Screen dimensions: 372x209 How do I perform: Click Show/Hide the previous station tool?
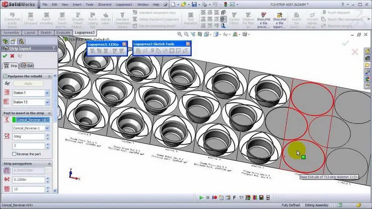tap(263, 20)
